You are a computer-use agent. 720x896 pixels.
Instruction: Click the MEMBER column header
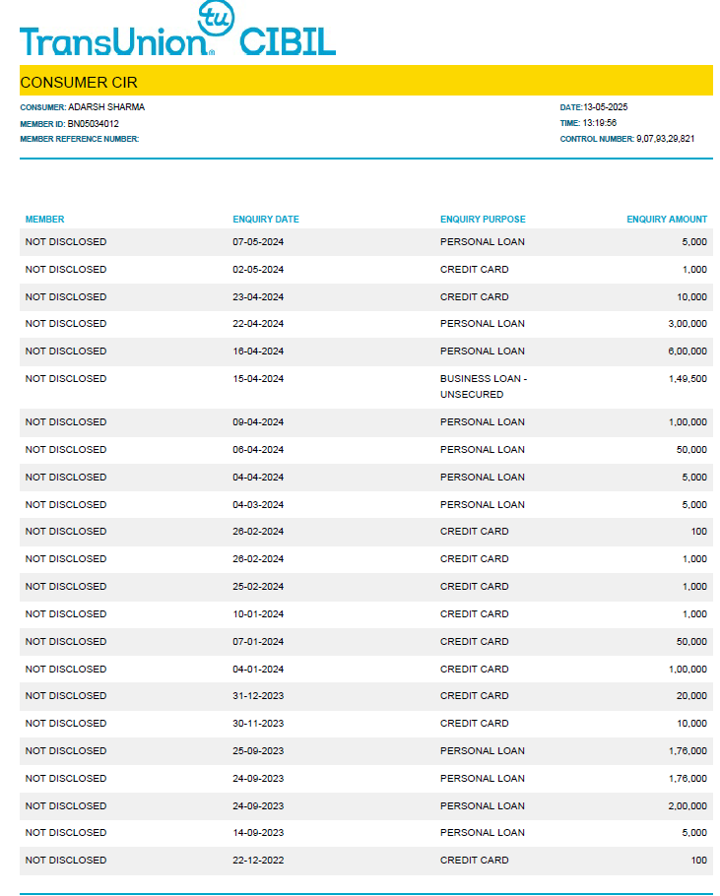pos(44,220)
